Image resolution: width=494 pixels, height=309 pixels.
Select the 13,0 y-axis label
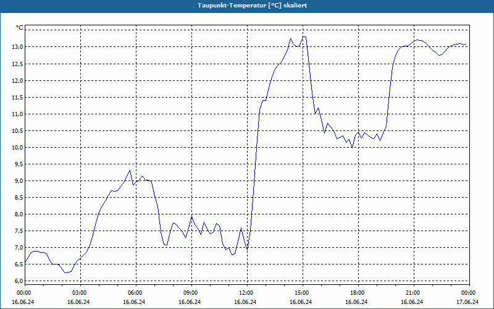(x=17, y=47)
